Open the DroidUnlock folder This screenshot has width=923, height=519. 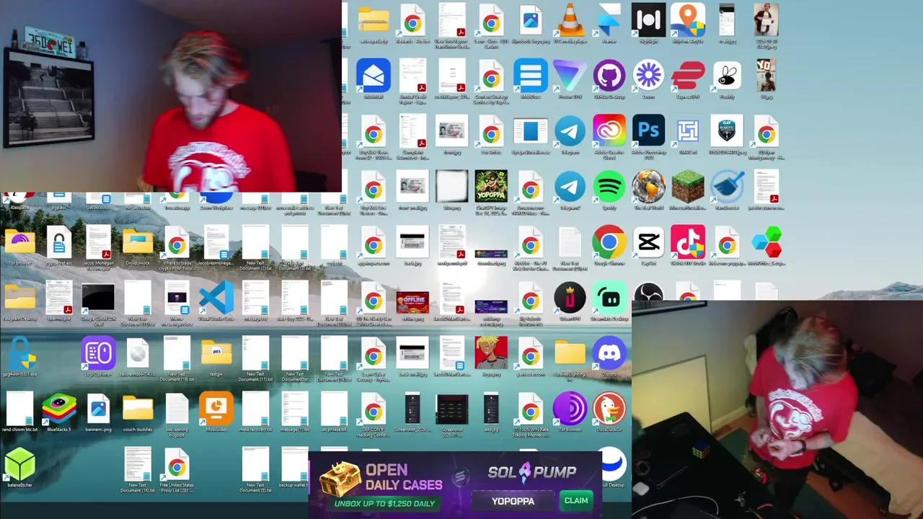click(138, 242)
